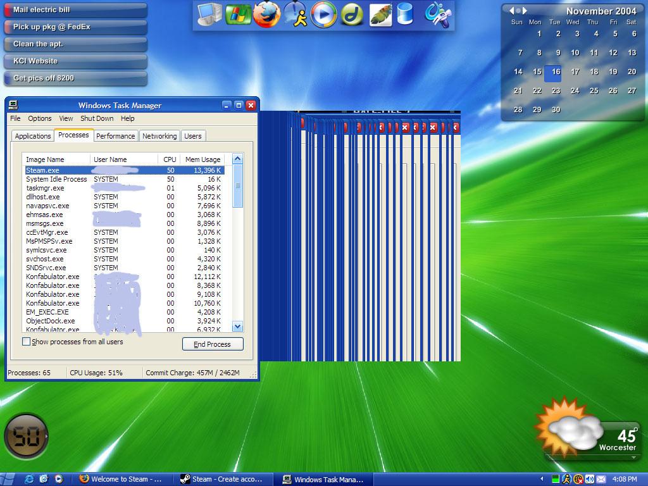Image resolution: width=648 pixels, height=486 pixels.
Task: Toggle the Pick up pkg @ FedEx marker
Action: coord(8,27)
